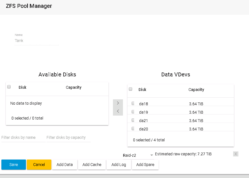This screenshot has width=249, height=178.
Task: Add a Cache vdev
Action: (92, 165)
